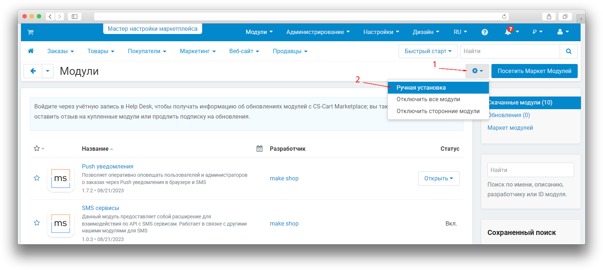Viewport: 603px width, 270px height.
Task: Open the Маркет модулей sidebar link
Action: (510, 128)
